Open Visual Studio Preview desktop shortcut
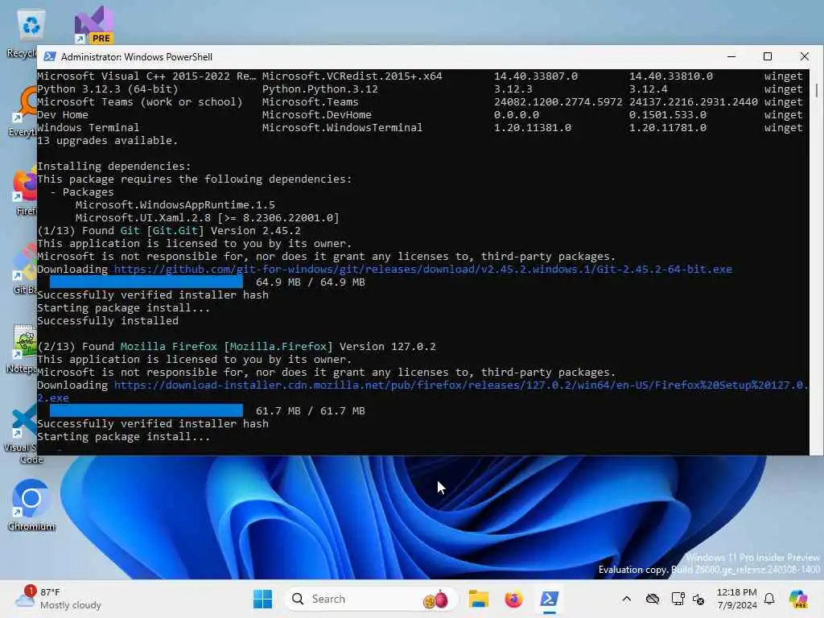824x618 pixels. (x=93, y=25)
